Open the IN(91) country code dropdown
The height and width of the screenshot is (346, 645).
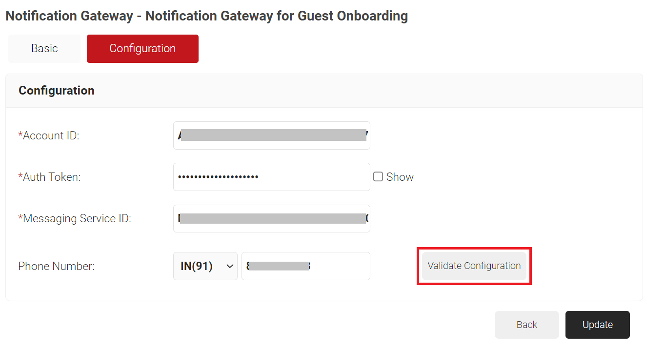pos(205,266)
